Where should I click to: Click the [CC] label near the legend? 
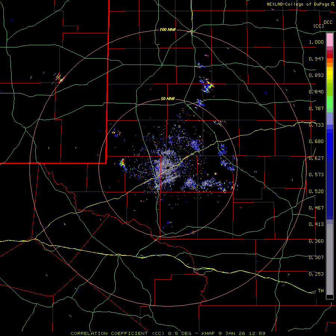point(319,26)
